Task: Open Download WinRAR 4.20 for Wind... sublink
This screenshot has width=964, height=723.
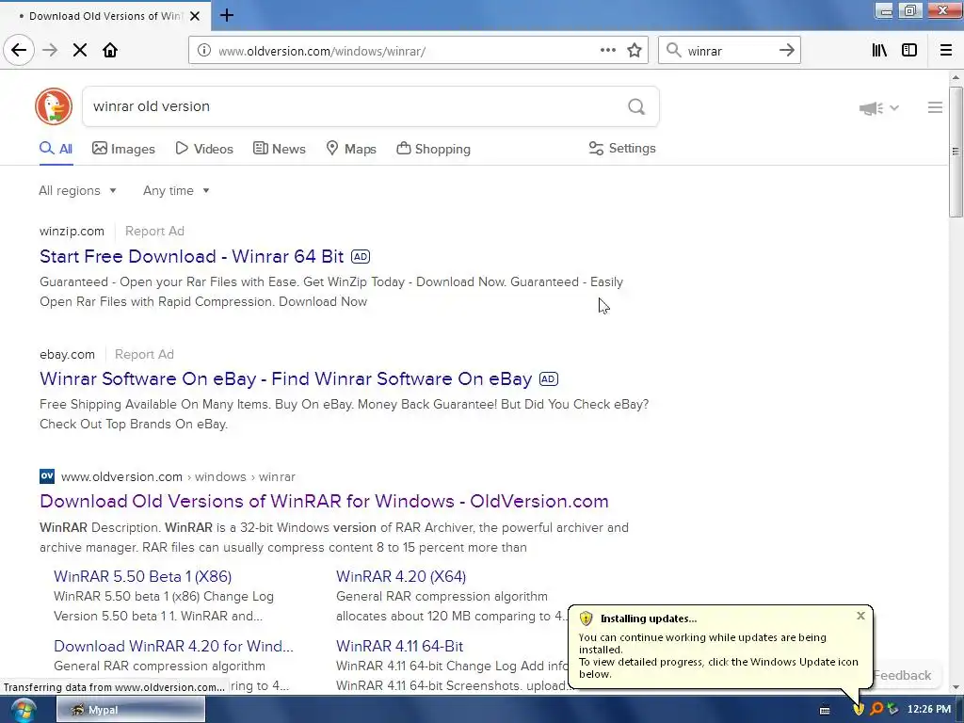Action: coord(173,646)
